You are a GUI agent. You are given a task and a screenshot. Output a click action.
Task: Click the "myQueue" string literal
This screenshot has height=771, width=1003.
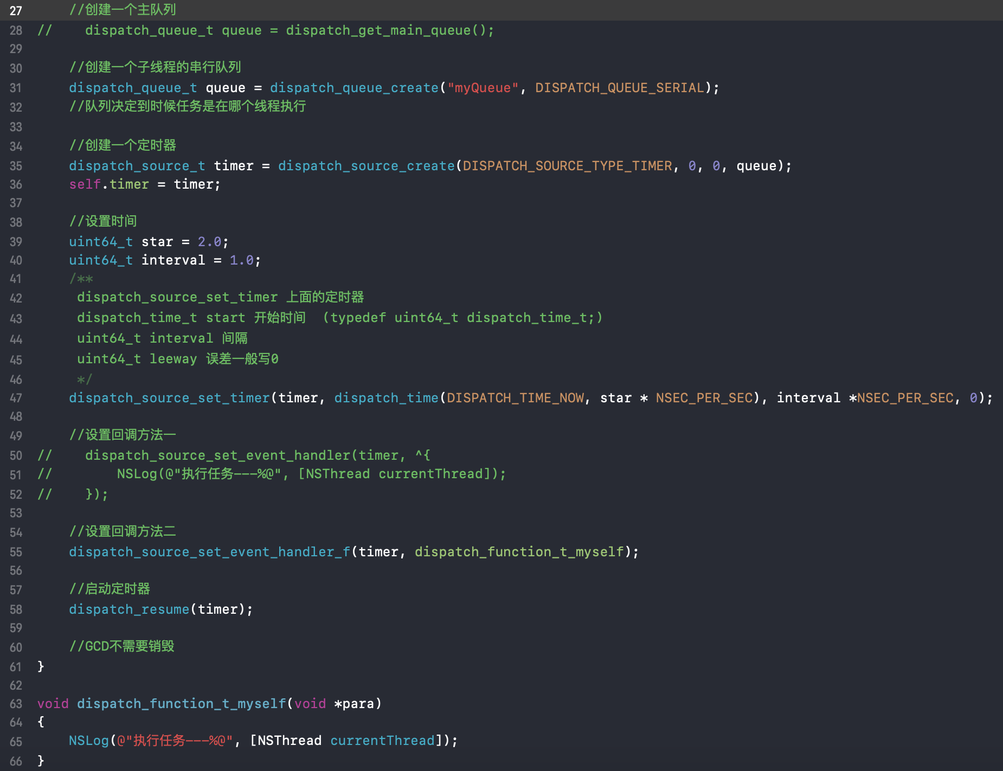click(x=483, y=88)
